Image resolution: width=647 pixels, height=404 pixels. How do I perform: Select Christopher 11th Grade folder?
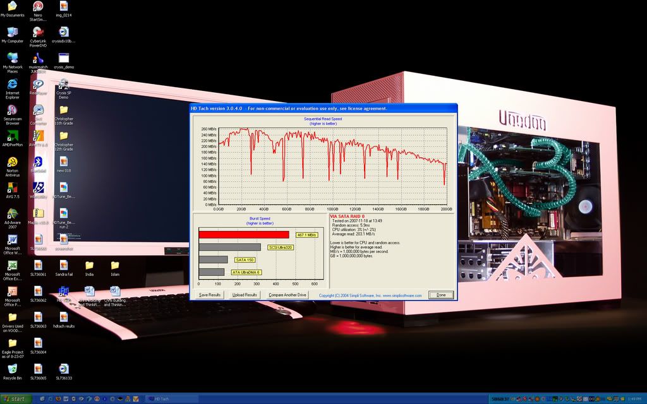pos(64,115)
